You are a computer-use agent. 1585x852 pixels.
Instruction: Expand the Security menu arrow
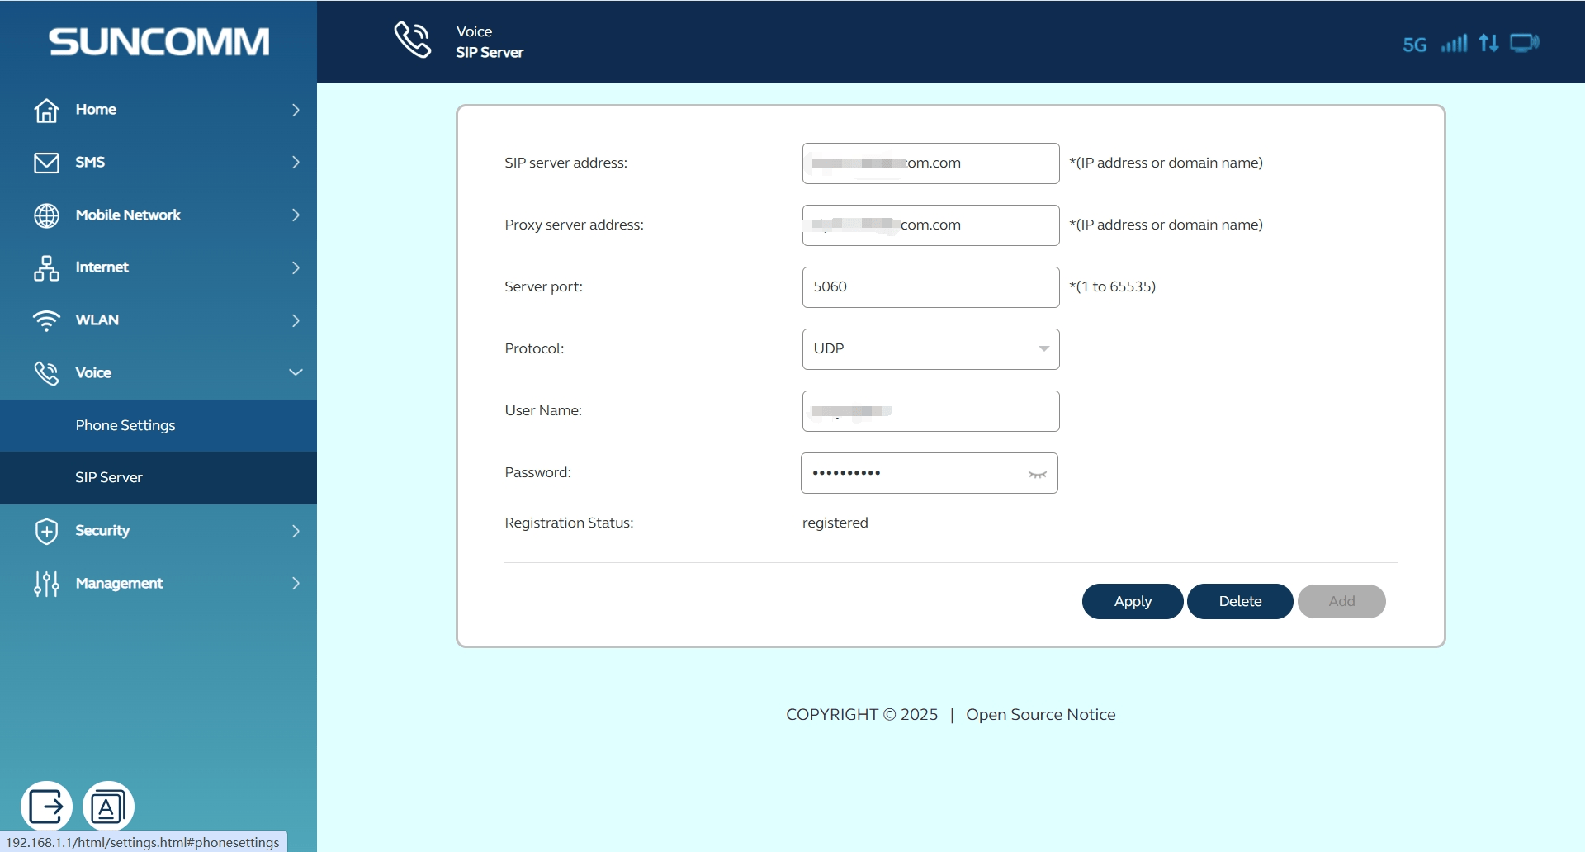click(296, 531)
